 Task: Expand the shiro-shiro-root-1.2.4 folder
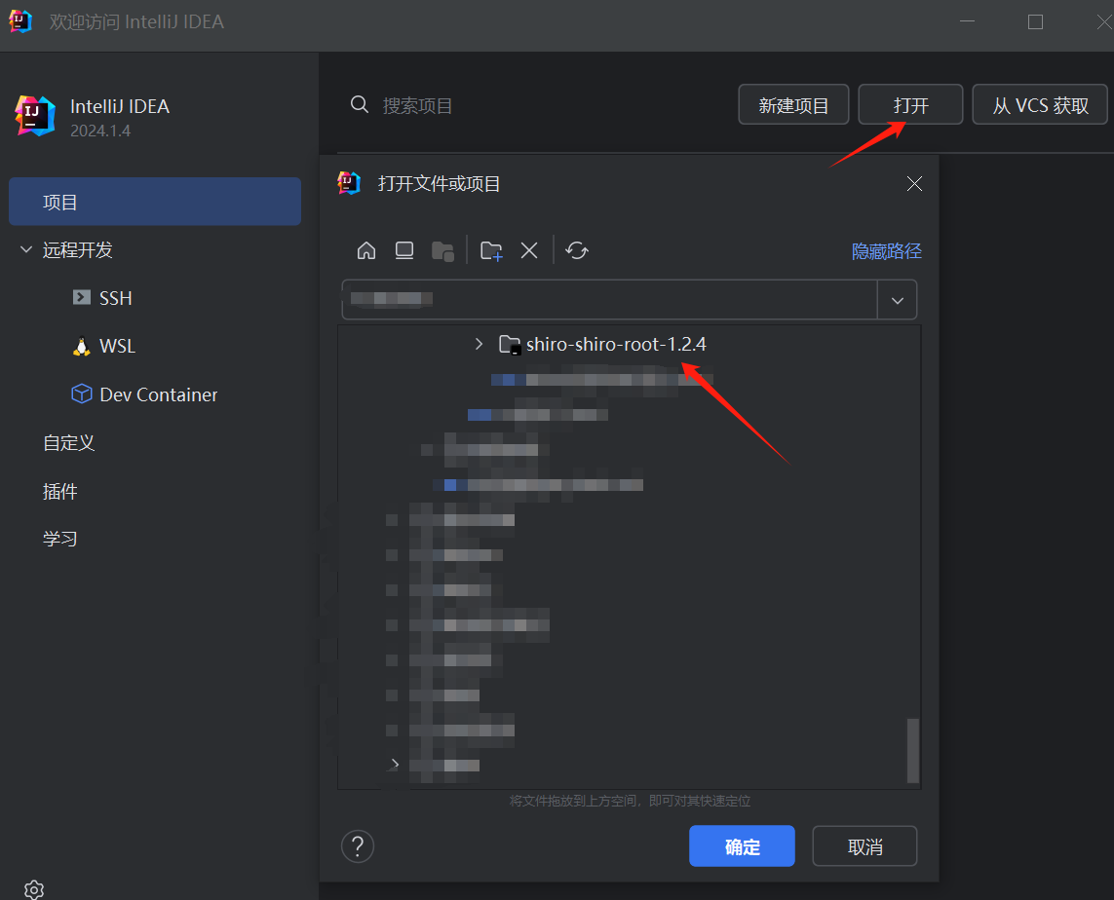click(x=479, y=344)
